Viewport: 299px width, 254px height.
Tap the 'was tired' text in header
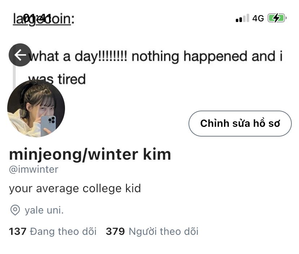[x=57, y=79]
